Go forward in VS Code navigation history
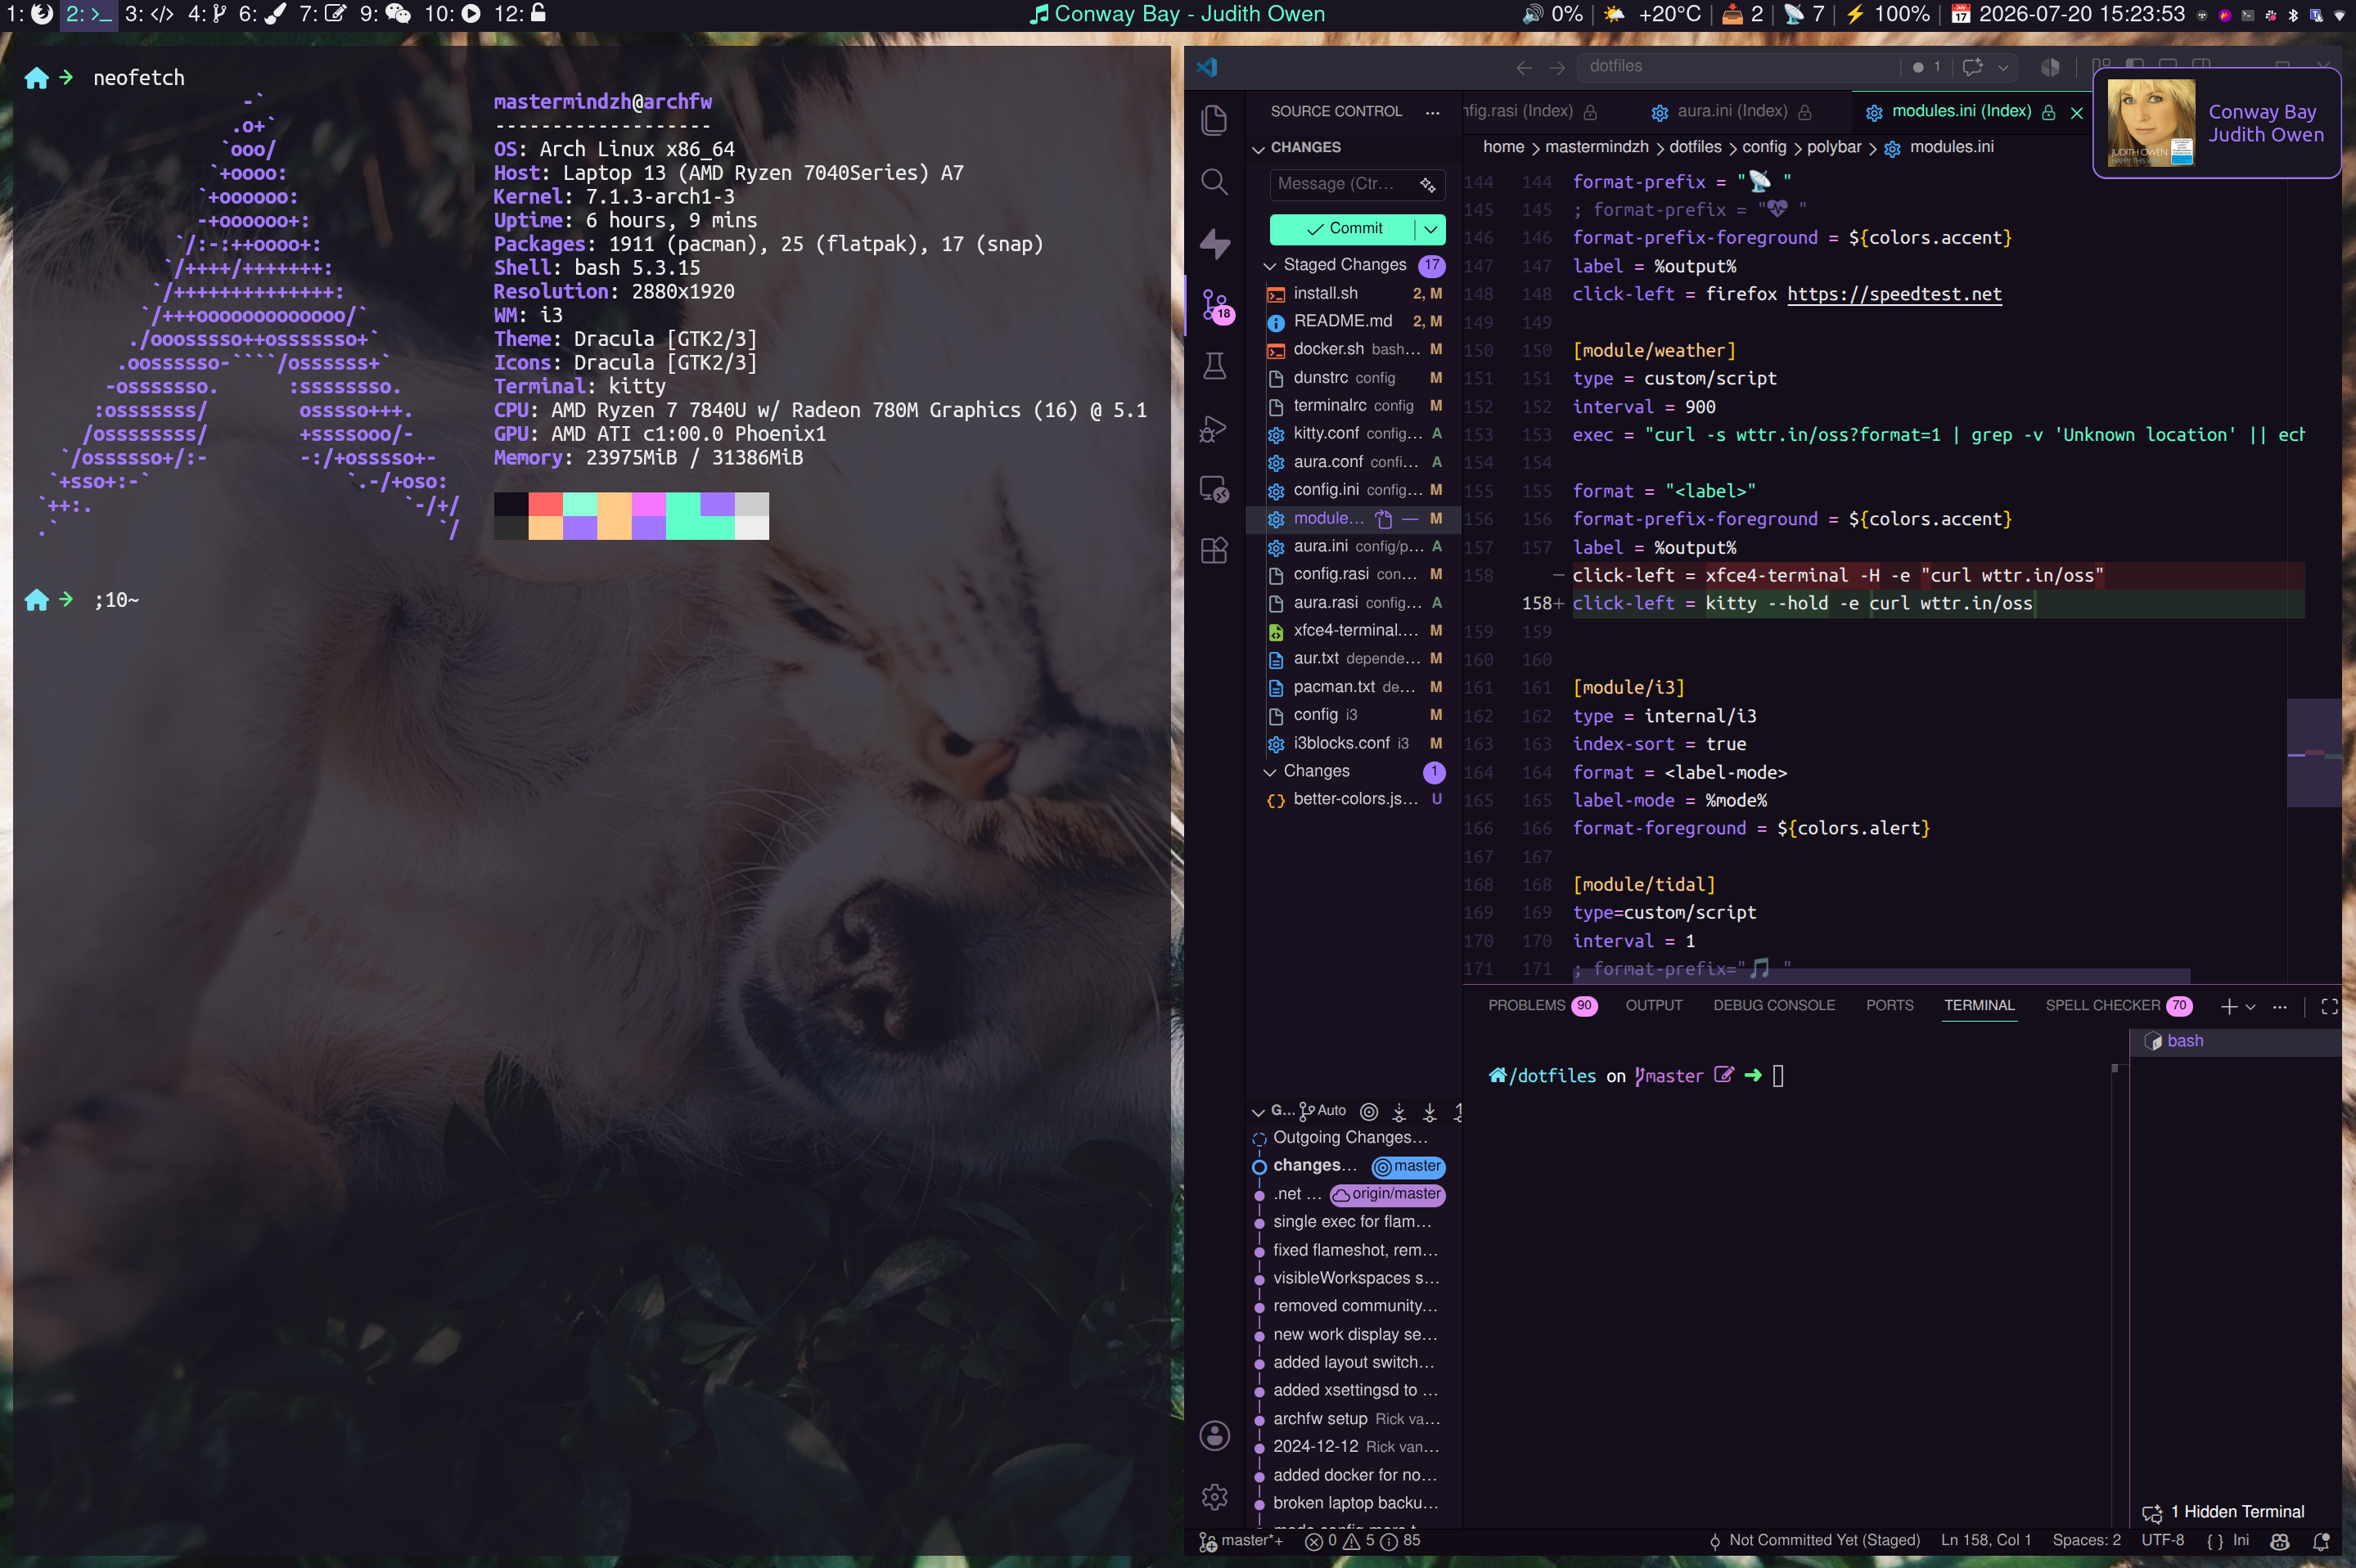2356x1568 pixels. [1556, 67]
